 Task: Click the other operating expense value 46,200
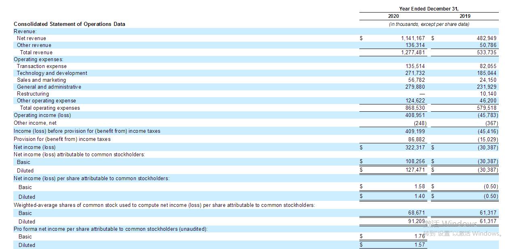point(488,101)
